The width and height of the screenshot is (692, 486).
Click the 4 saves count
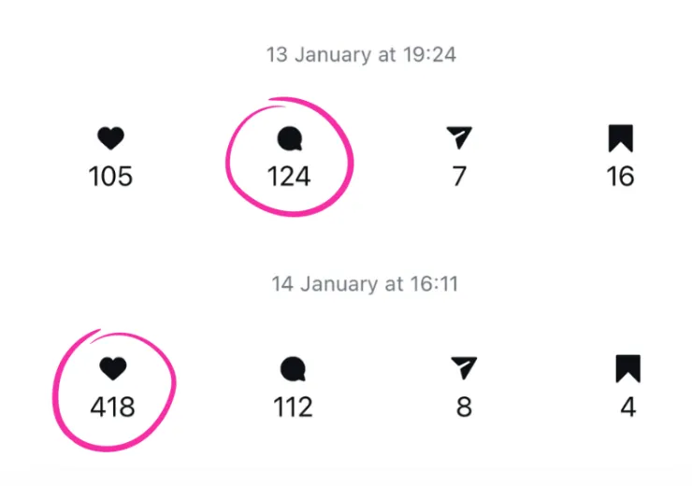(x=628, y=407)
